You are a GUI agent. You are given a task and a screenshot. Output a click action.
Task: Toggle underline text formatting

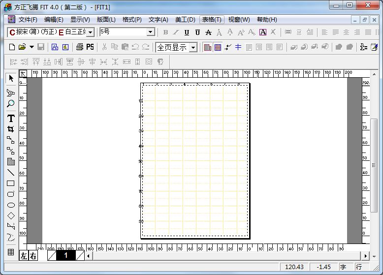(x=187, y=32)
